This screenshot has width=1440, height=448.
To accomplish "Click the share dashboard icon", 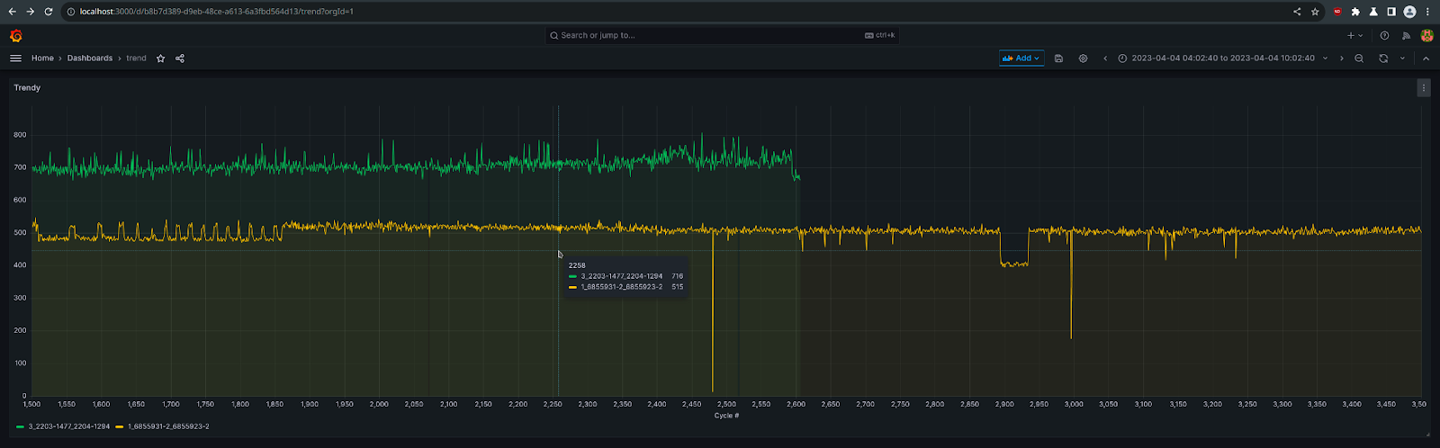I will pos(180,58).
